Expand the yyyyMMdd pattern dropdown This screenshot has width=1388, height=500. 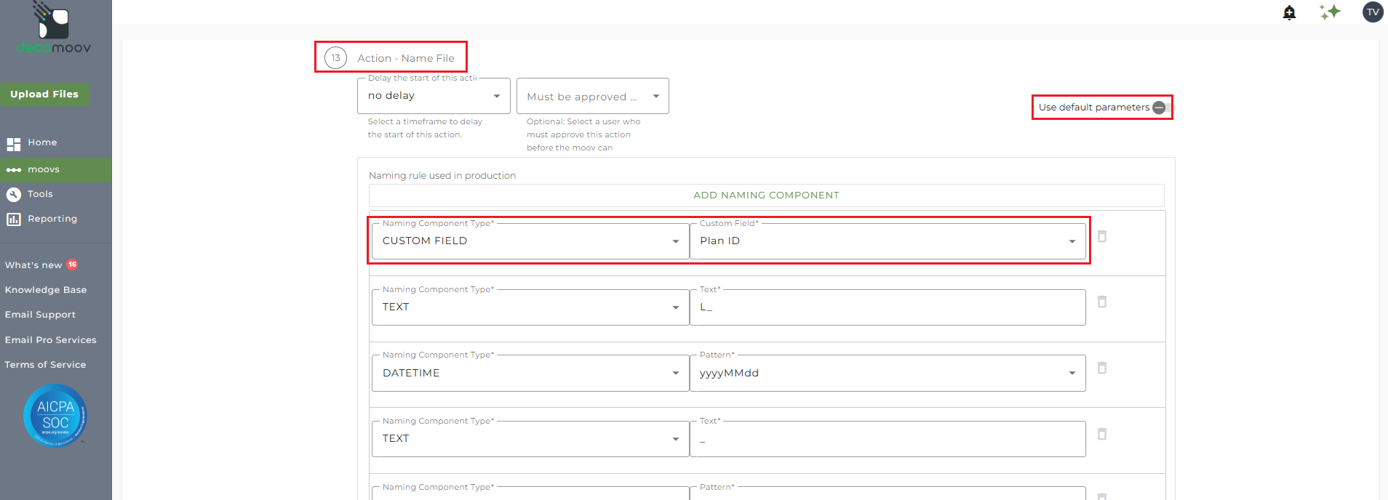(887, 373)
